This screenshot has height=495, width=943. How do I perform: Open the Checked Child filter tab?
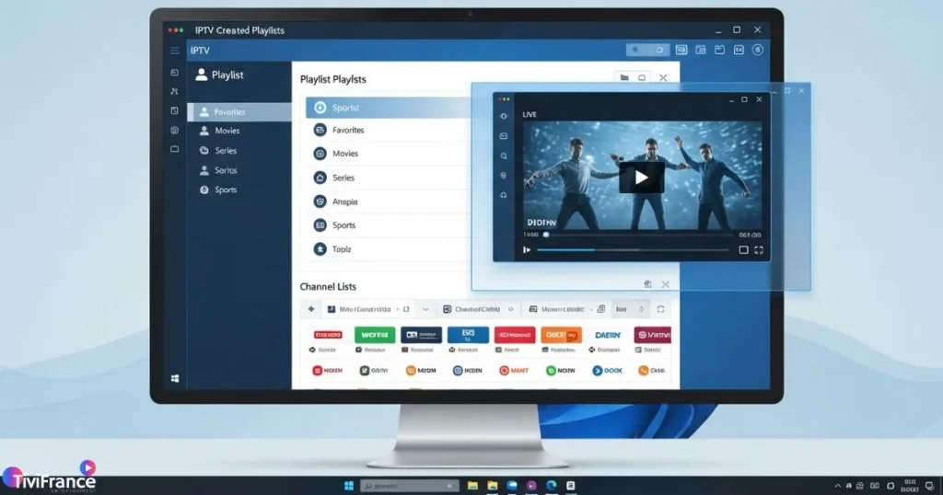click(478, 309)
